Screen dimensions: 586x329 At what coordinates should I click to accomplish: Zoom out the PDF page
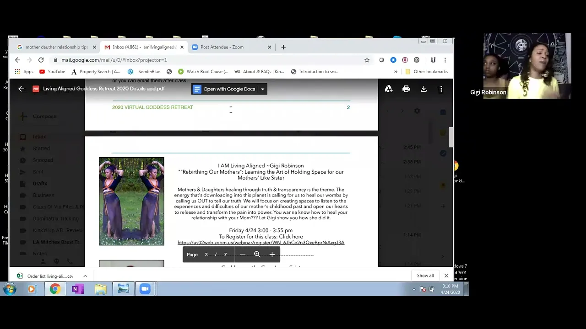[x=243, y=255]
